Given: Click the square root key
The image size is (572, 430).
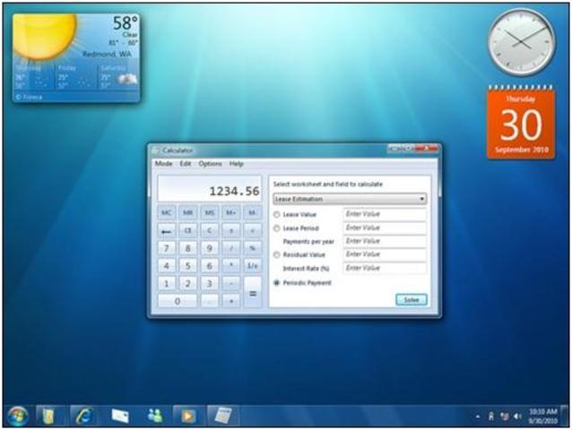Looking at the screenshot, I should [253, 230].
